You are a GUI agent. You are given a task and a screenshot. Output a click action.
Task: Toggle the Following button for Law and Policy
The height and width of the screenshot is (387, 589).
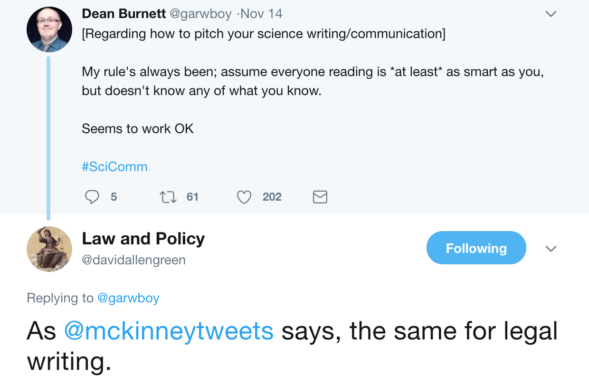476,248
